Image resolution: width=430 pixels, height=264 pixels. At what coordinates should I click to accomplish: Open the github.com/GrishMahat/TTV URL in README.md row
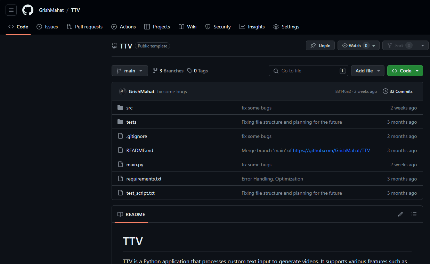(x=331, y=150)
